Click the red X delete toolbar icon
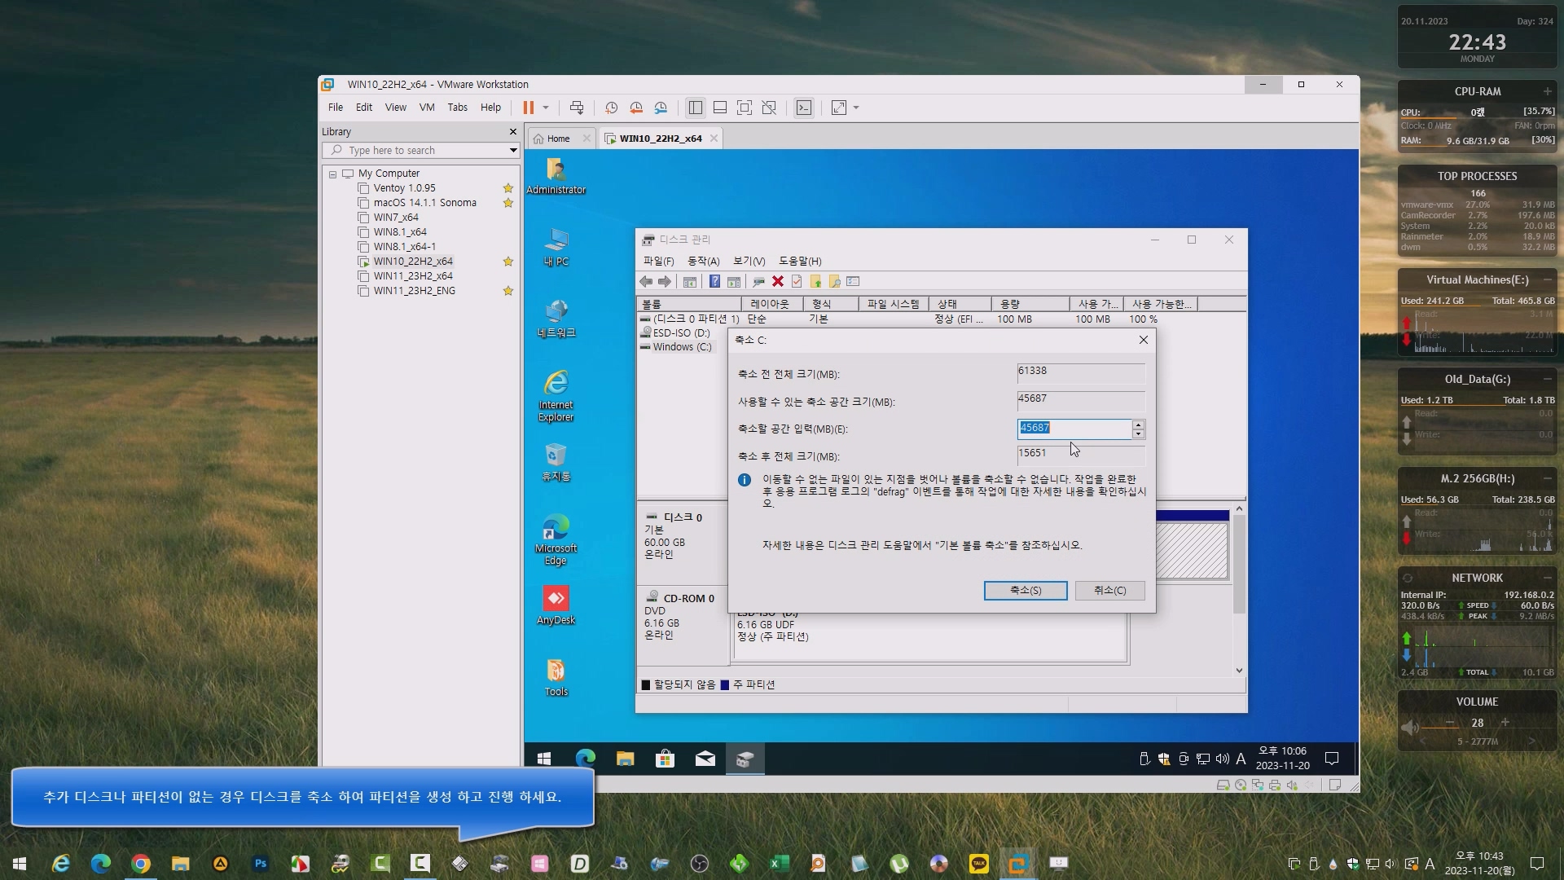This screenshot has width=1564, height=880. [778, 281]
